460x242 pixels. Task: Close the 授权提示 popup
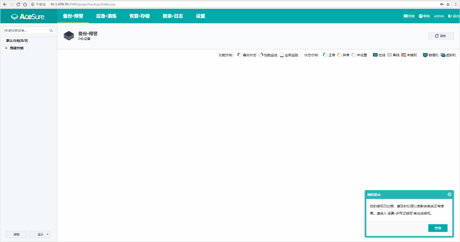point(449,194)
